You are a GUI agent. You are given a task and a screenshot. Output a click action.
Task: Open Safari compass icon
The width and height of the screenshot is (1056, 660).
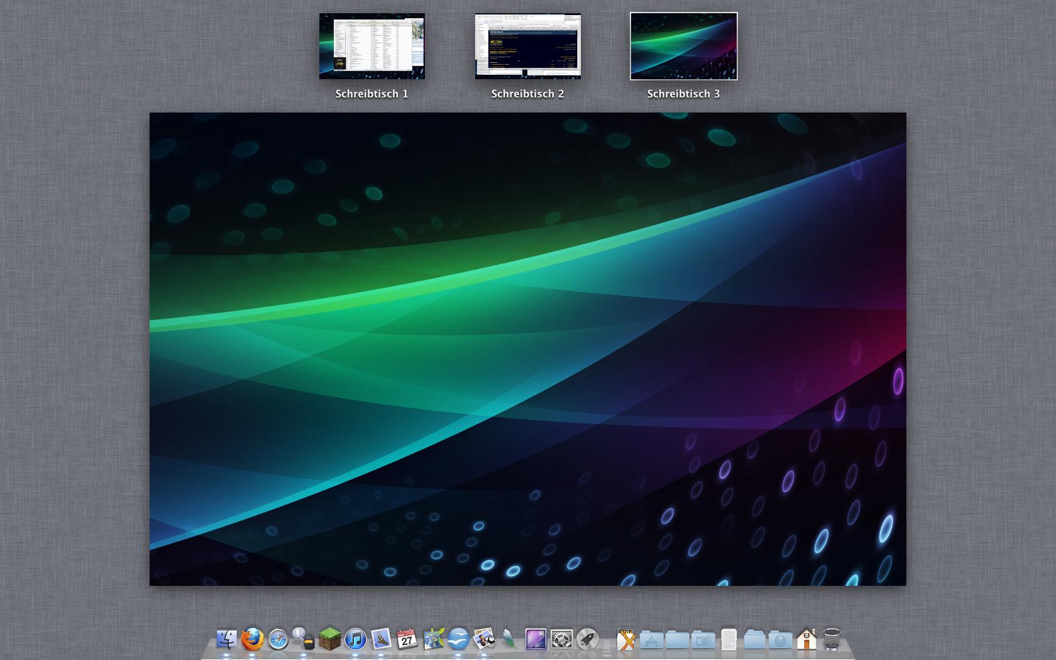[x=278, y=640]
